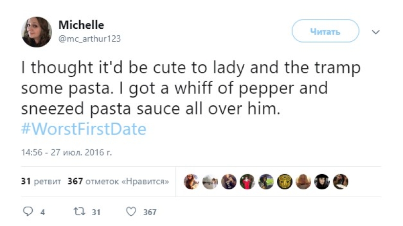Click the tweet text about pasta sauce
The width and height of the screenshot is (403, 226).
tap(191, 89)
